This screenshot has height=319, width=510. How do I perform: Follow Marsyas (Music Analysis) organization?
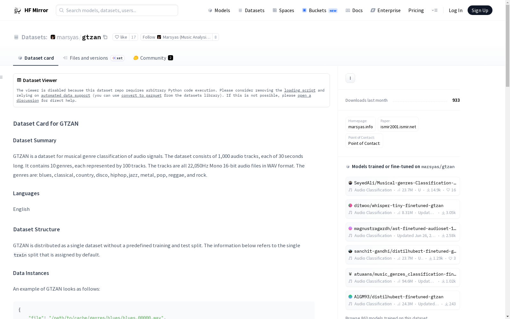[x=177, y=37]
